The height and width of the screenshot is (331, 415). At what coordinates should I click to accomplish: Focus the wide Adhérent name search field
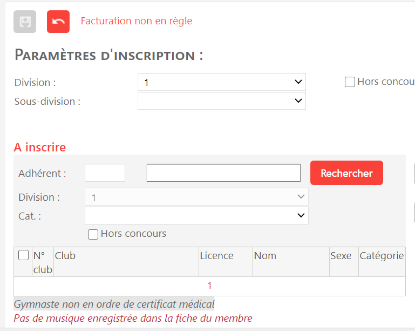tap(223, 173)
